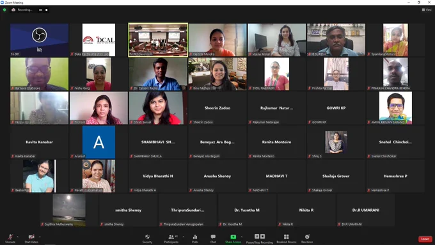Select the smitha Shenoy name tile
This screenshot has height=245, width=435.
click(129, 210)
